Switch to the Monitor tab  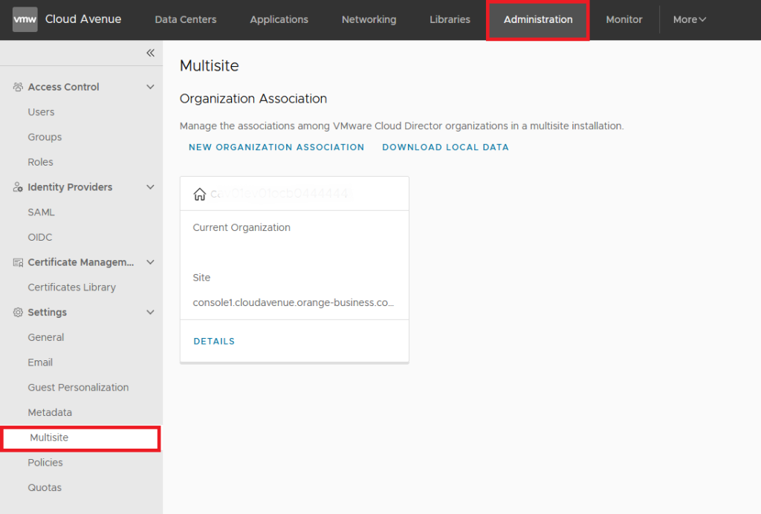tap(624, 19)
